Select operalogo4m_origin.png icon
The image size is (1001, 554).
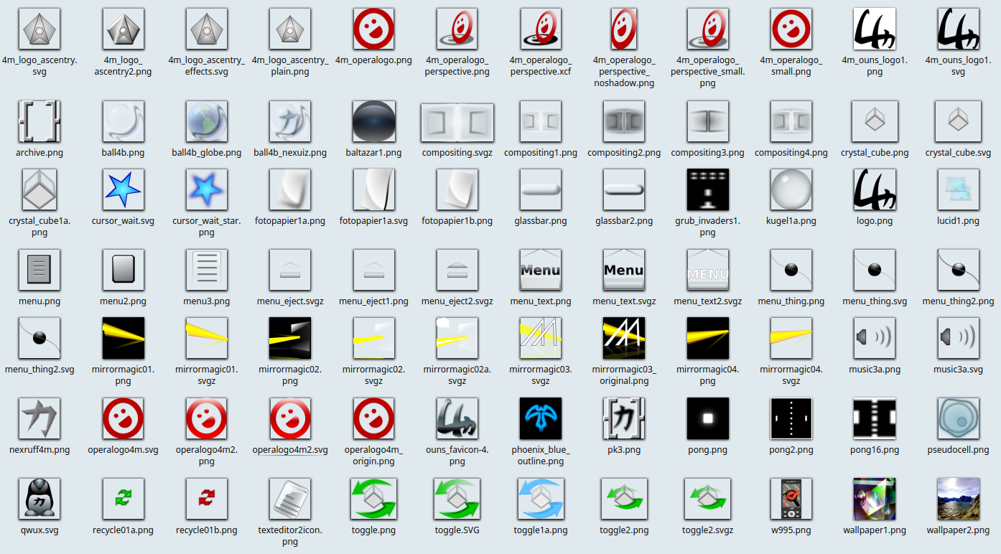click(x=373, y=418)
